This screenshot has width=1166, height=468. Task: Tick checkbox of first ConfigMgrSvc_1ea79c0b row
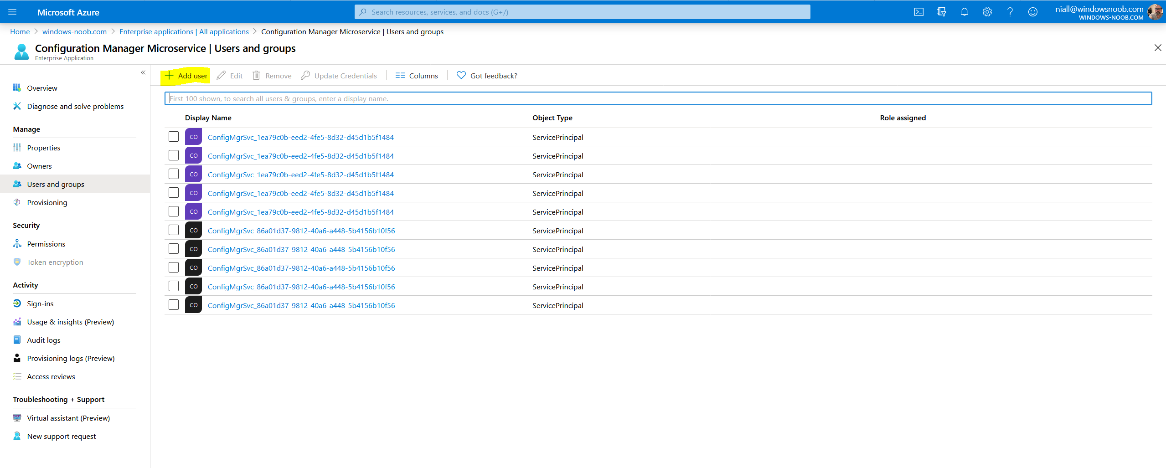tap(174, 137)
